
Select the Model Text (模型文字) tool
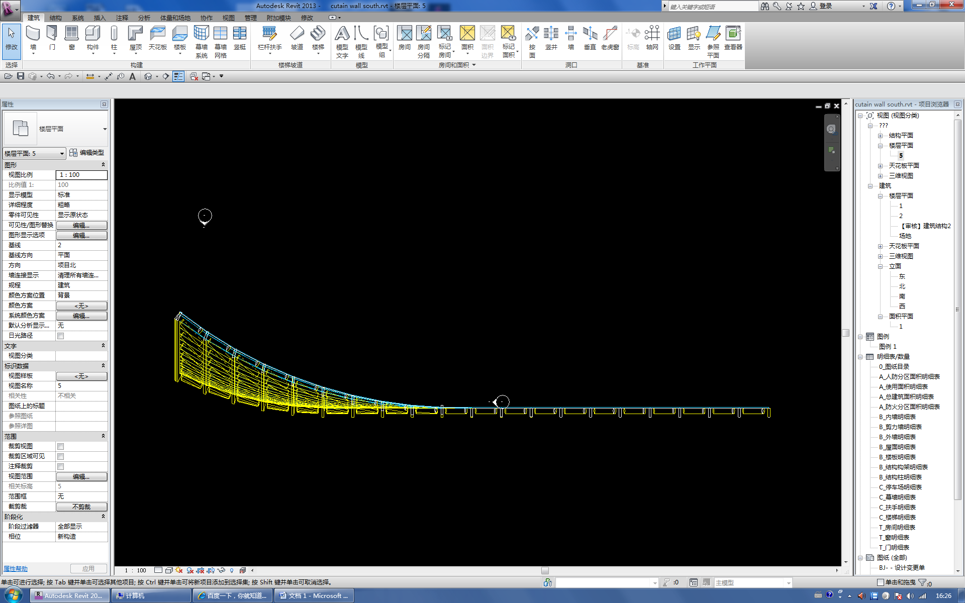coord(342,42)
